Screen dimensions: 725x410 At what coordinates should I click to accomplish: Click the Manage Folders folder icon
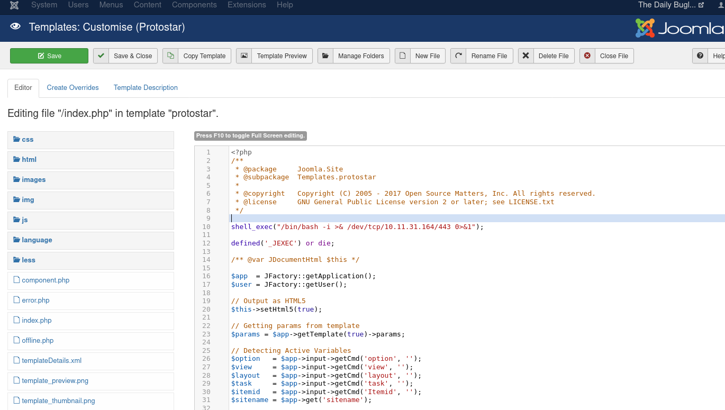coord(325,56)
